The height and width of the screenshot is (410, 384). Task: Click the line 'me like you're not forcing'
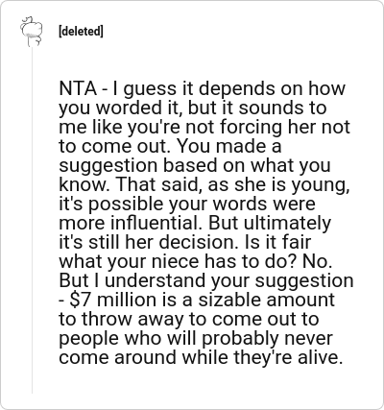pos(204,128)
